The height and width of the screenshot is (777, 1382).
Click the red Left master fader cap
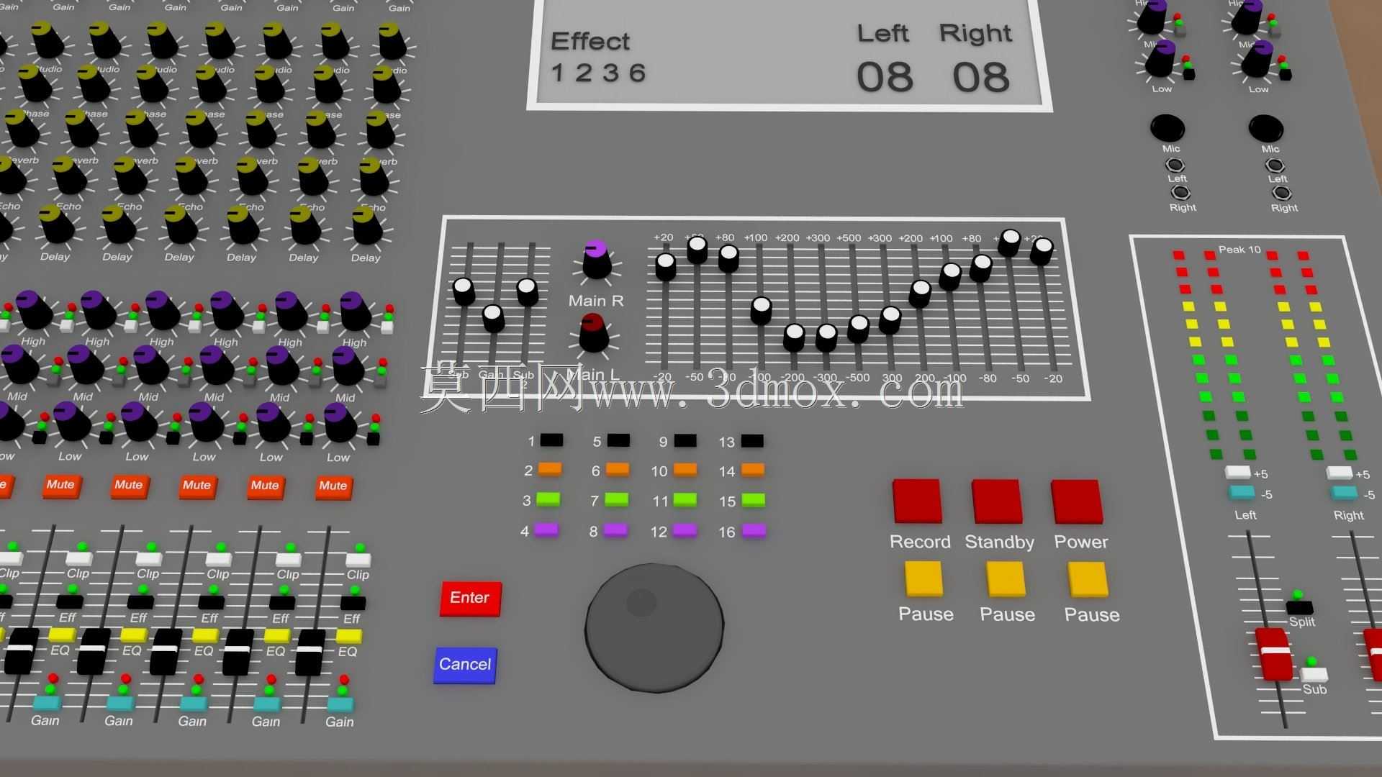[1275, 653]
